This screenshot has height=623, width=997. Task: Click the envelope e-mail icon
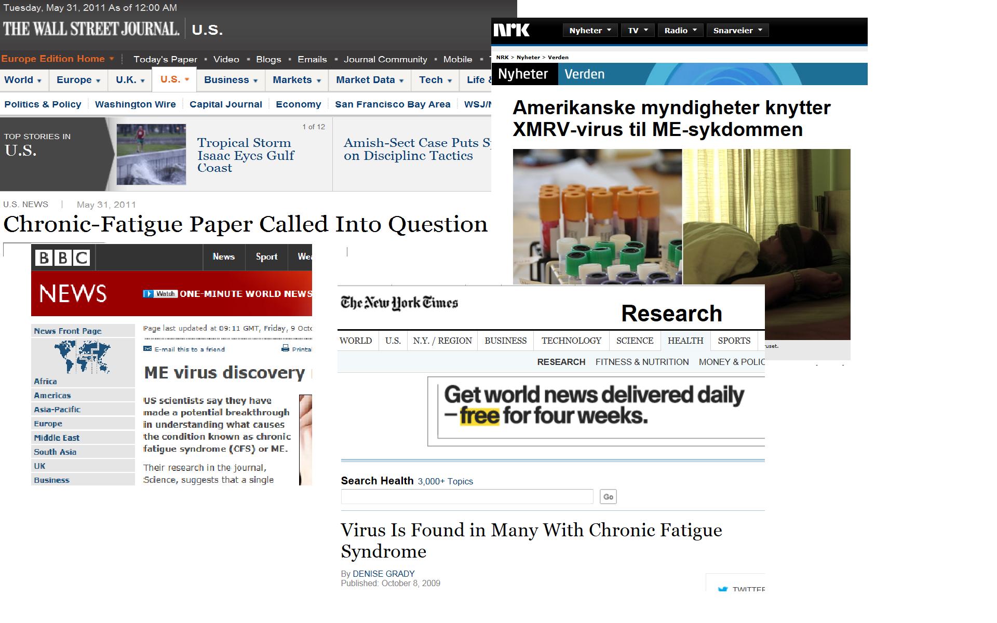[147, 349]
